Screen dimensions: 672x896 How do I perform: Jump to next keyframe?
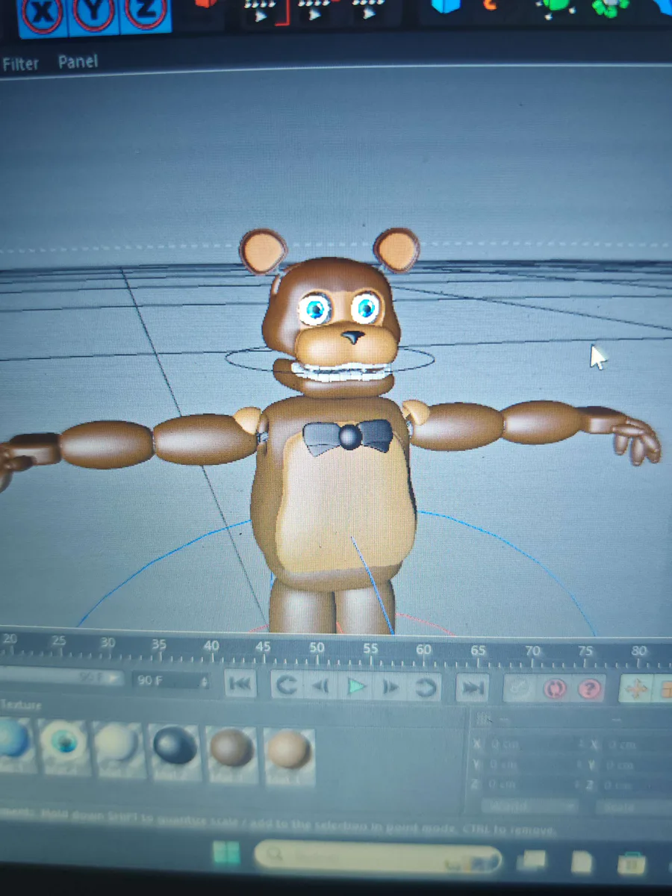(426, 688)
